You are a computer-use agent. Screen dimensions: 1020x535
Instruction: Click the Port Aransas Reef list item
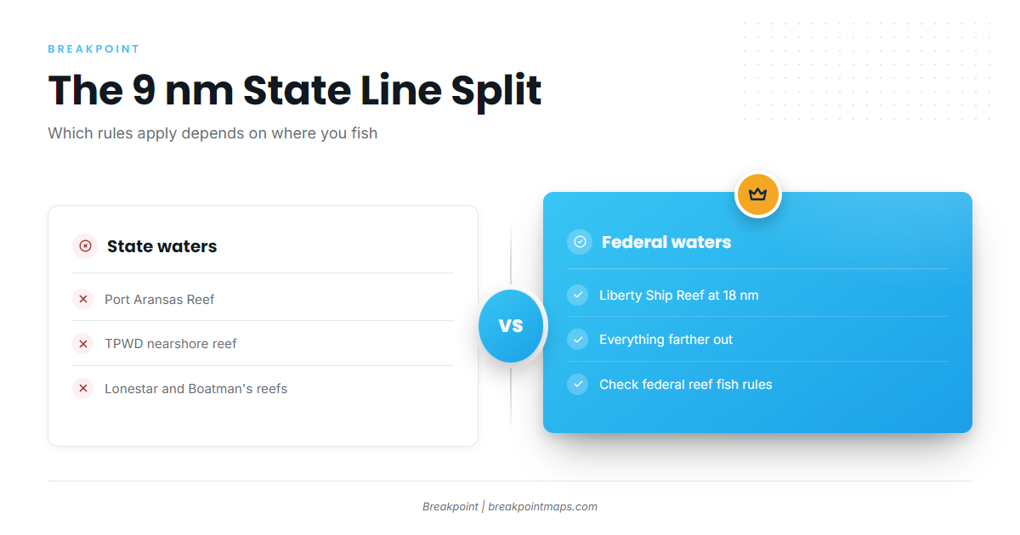(x=263, y=299)
